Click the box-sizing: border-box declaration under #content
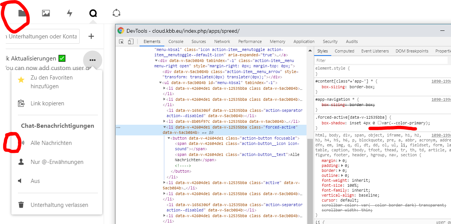 [348, 87]
